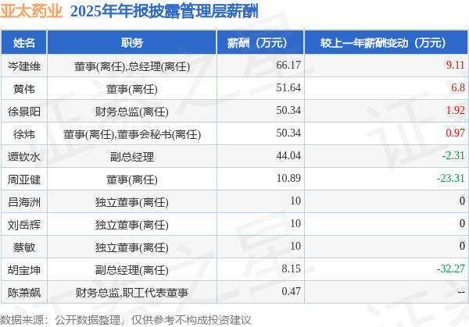Click 副总经理(离任) position cell
The width and height of the screenshot is (469, 327).
(132, 270)
